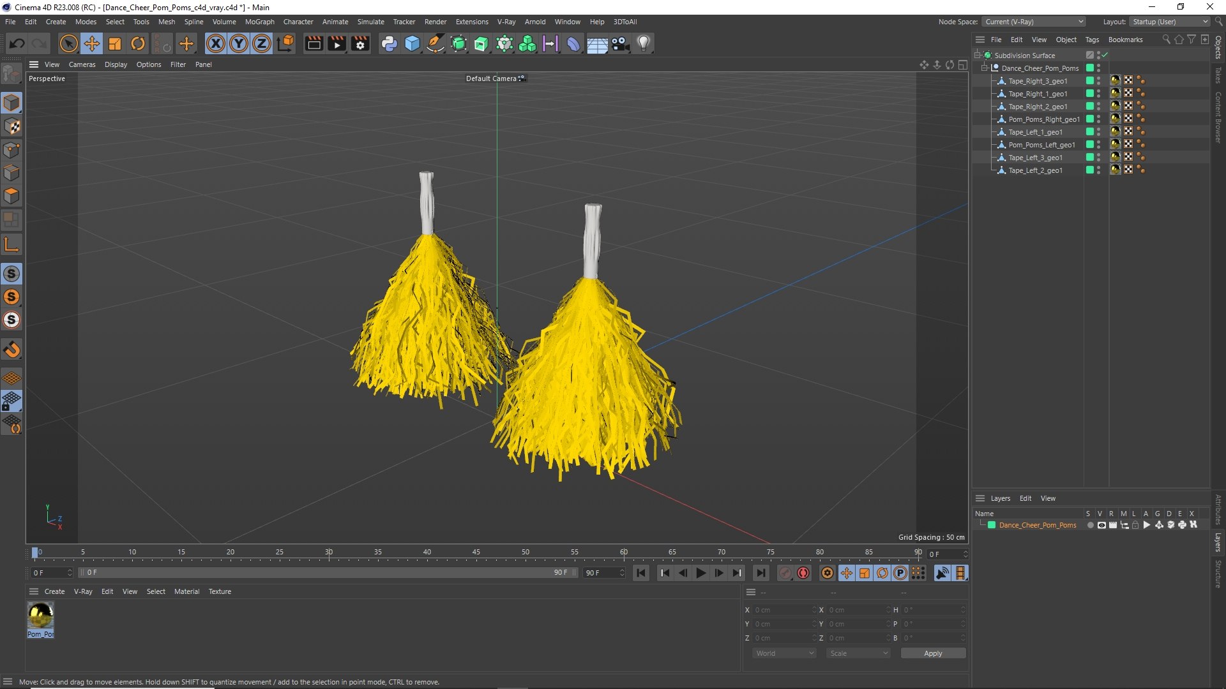
Task: Collapse Dance_Cheer_Pom_Poms tree node
Action: point(984,68)
